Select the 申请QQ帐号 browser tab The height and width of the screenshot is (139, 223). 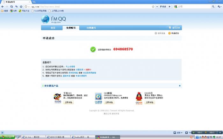pos(16,2)
